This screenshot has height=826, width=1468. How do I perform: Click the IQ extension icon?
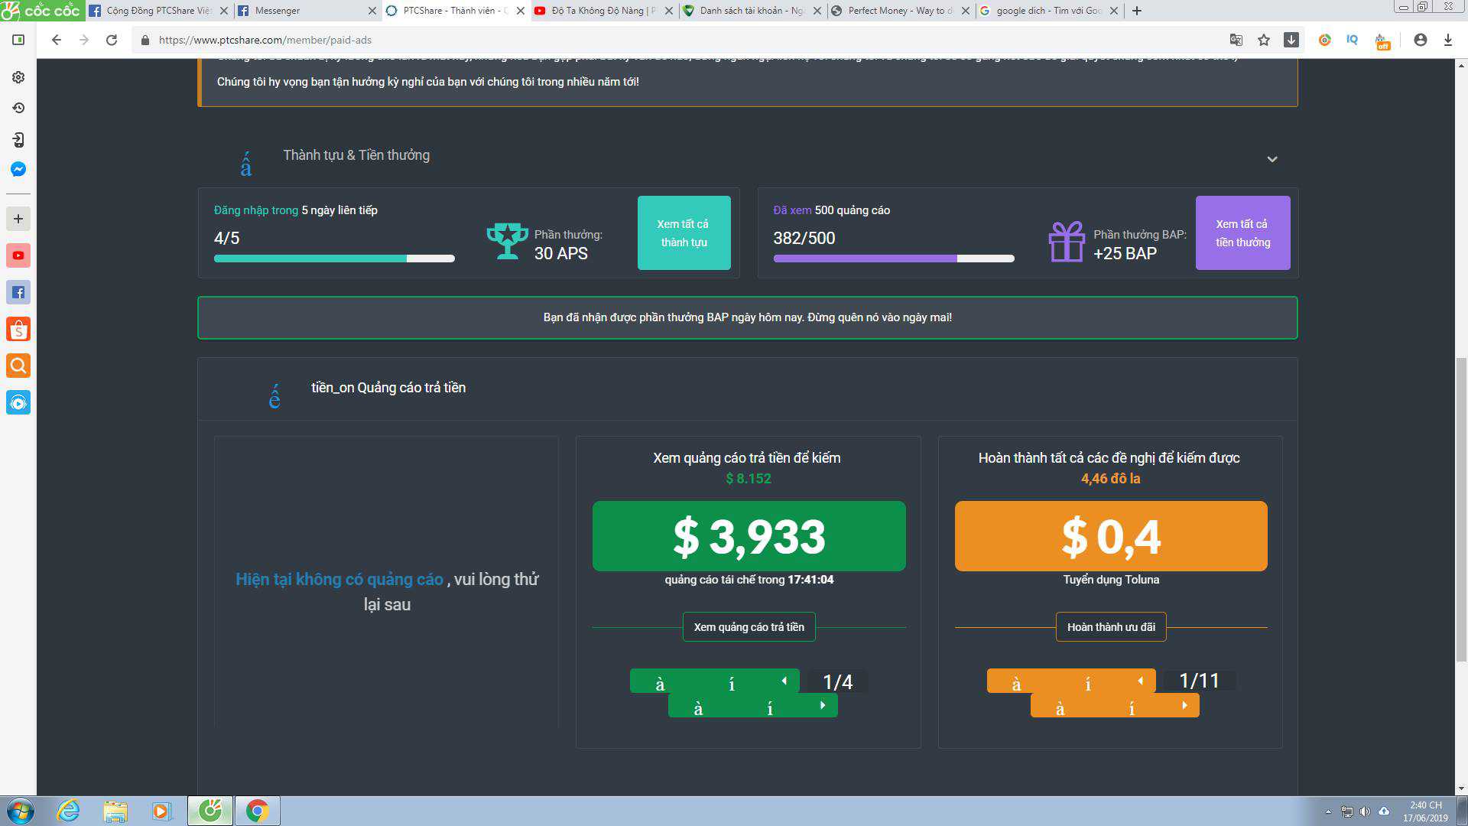point(1352,40)
